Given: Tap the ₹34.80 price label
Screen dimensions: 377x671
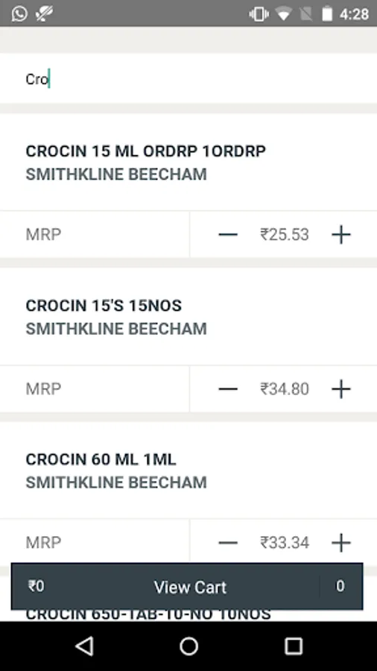Looking at the screenshot, I should click(x=285, y=389).
